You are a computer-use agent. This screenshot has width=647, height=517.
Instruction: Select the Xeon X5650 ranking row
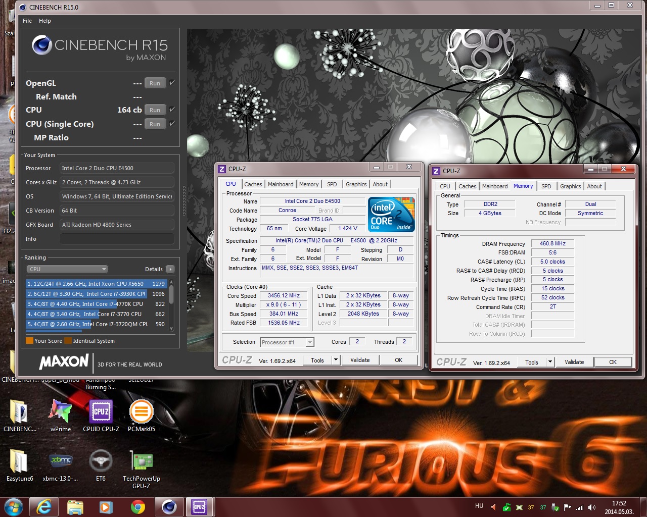click(96, 284)
